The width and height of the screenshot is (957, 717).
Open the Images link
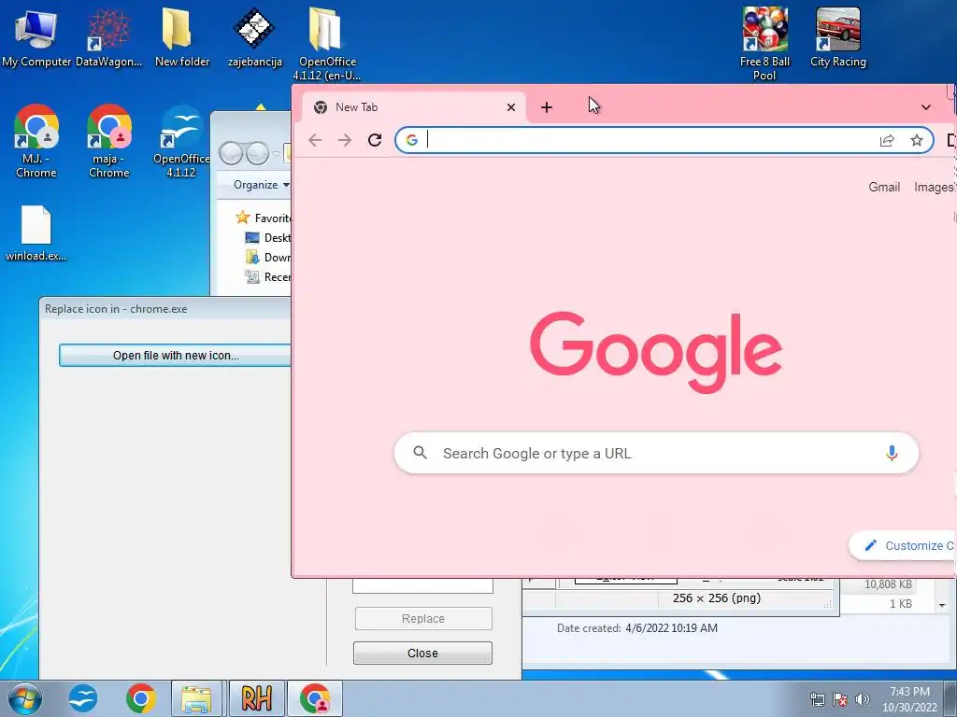point(934,187)
